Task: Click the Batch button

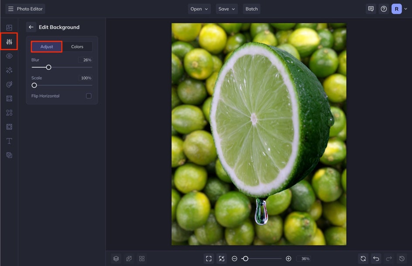Action: click(251, 9)
